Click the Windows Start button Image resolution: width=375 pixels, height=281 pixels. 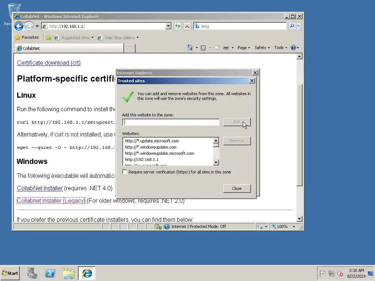(10, 273)
